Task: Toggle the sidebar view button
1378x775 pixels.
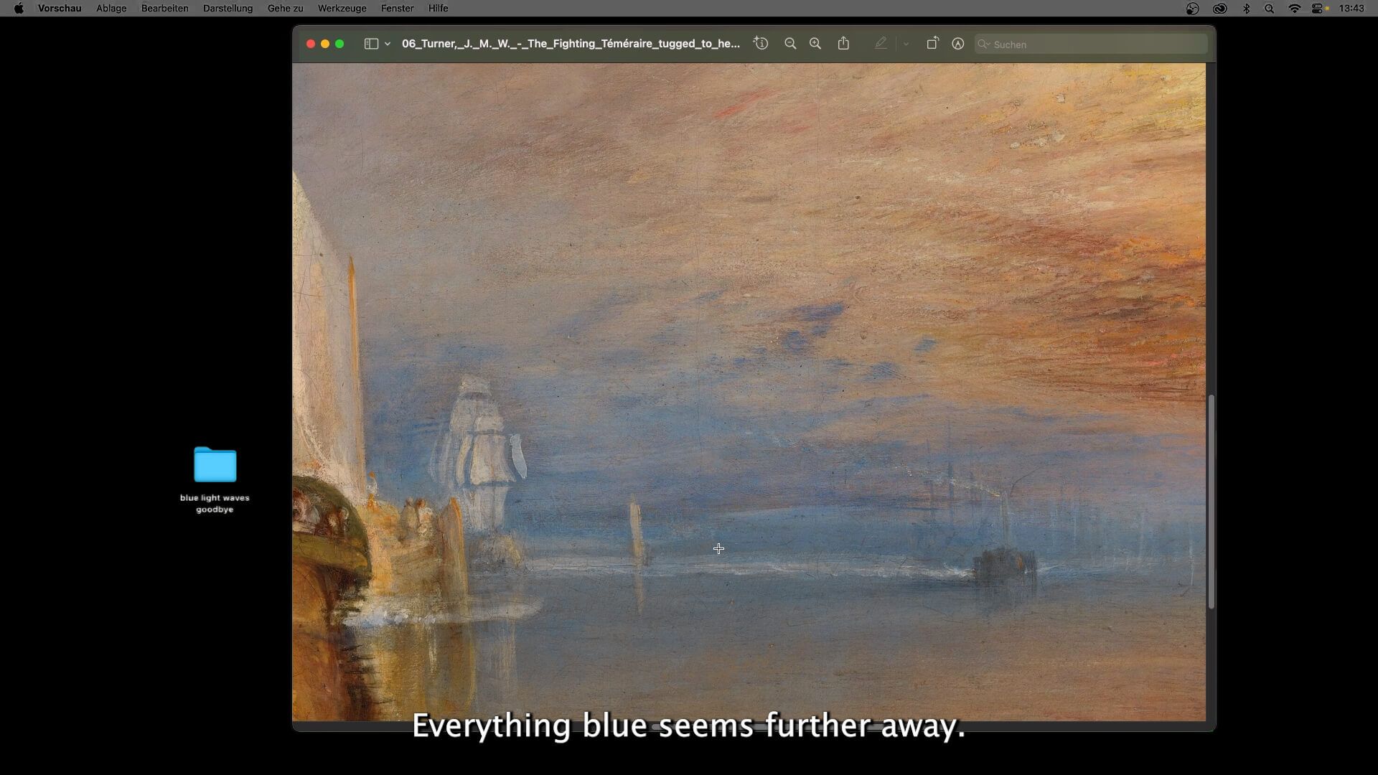Action: coord(371,44)
